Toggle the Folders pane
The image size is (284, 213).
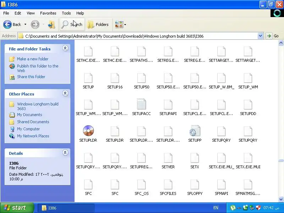tap(98, 24)
